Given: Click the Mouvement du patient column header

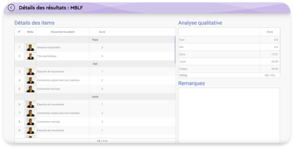Looking at the screenshot, I should (x=62, y=32).
